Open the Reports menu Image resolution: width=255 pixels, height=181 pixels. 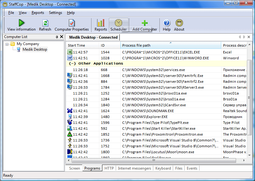point(38,13)
